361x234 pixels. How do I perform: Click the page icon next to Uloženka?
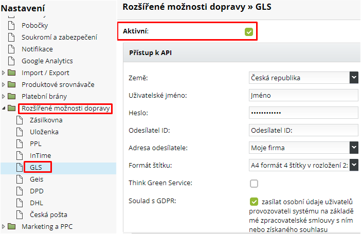click(20, 132)
